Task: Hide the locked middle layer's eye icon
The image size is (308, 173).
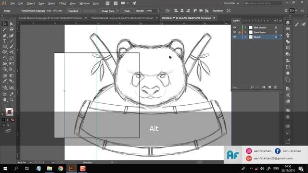Action: (234, 32)
